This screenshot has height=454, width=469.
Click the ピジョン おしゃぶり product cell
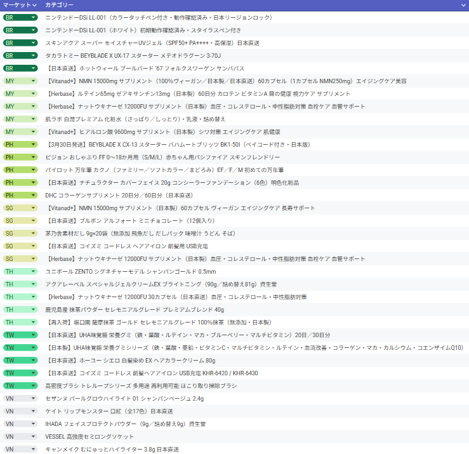pyautogui.click(x=162, y=157)
